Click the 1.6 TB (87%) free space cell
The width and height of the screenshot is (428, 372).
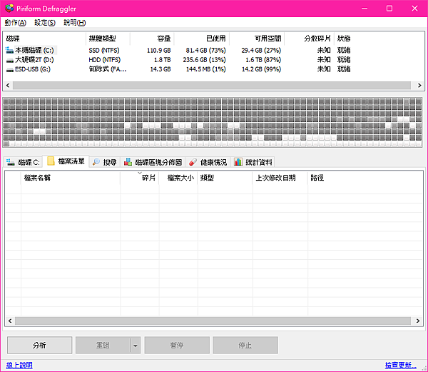click(263, 60)
